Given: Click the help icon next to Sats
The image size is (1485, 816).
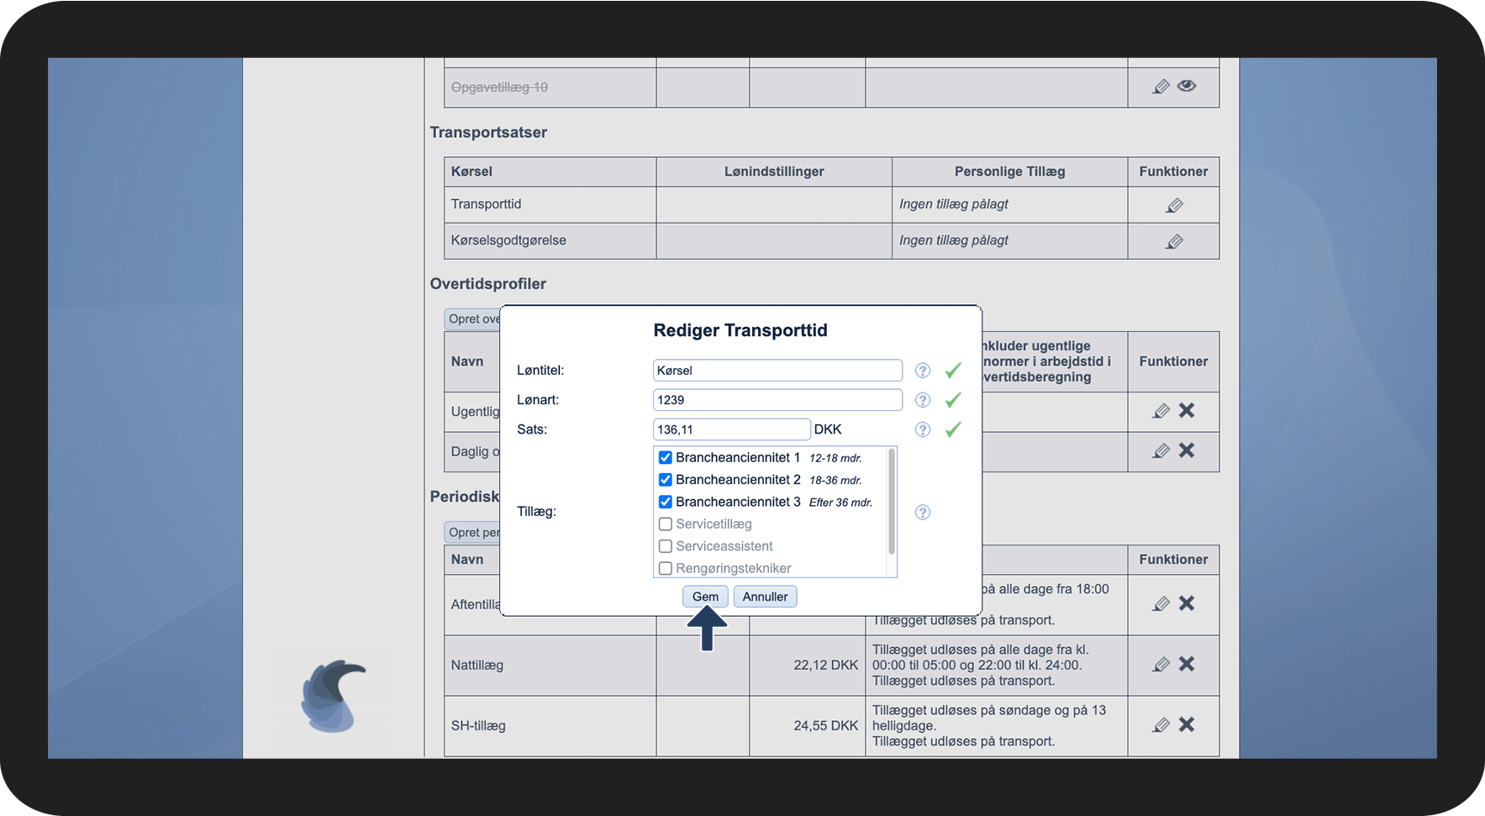Looking at the screenshot, I should pos(922,429).
